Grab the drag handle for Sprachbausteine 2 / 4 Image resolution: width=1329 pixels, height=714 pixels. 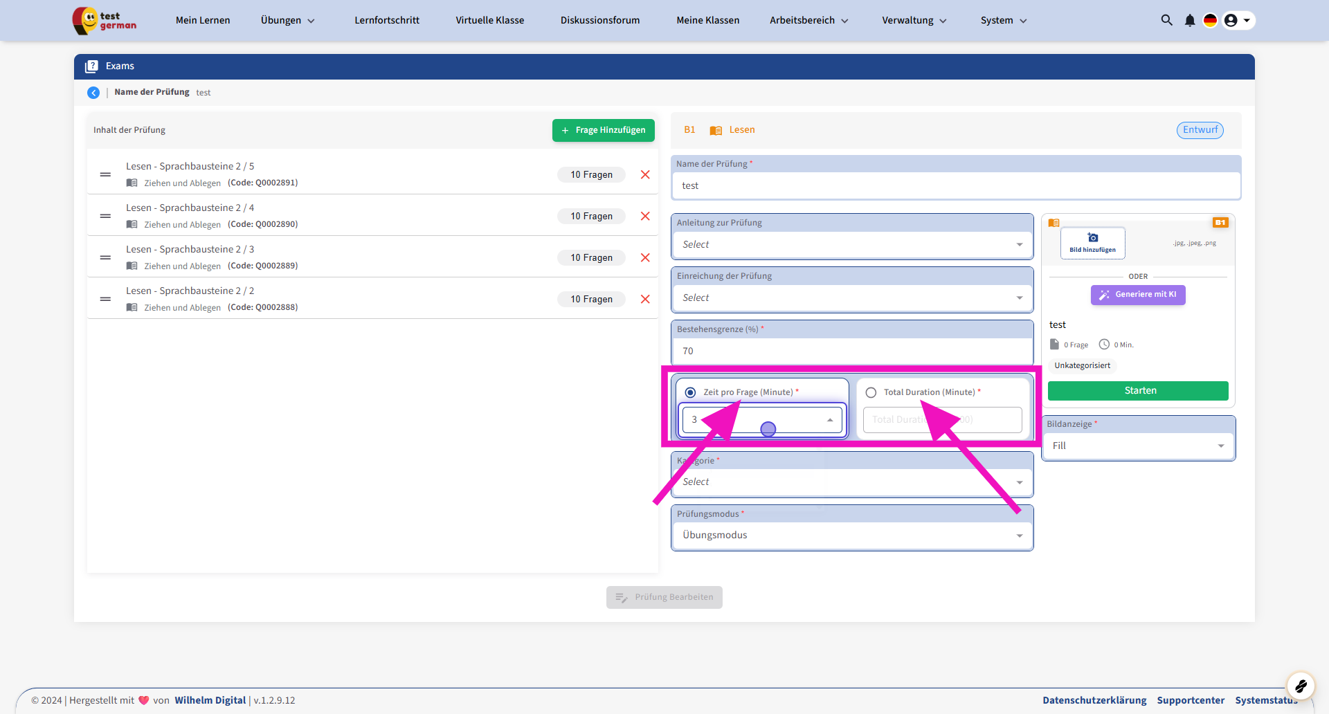tap(105, 216)
